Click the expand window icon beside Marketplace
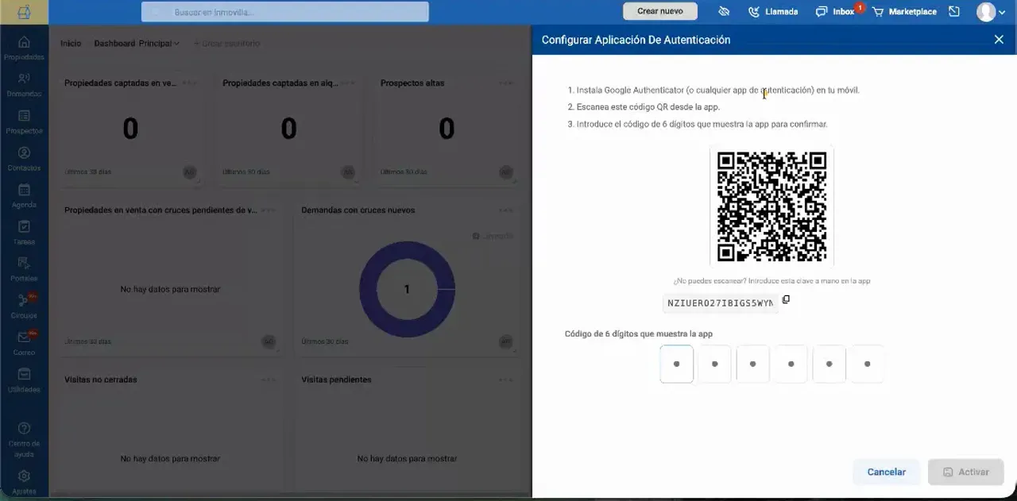The height and width of the screenshot is (501, 1017). point(954,12)
